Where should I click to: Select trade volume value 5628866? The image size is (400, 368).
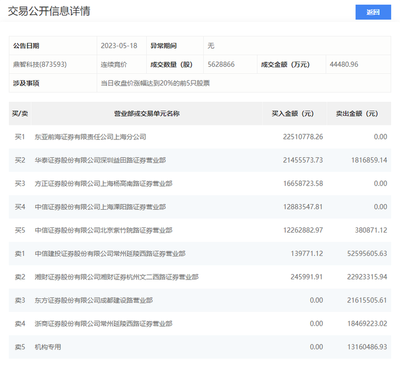221,64
